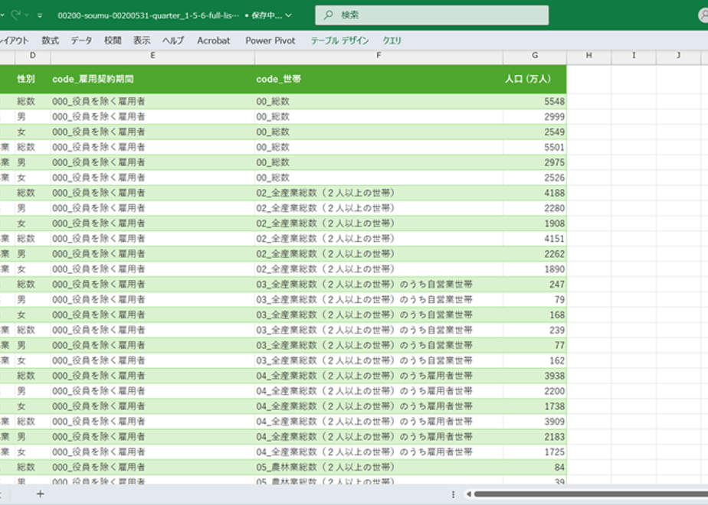The height and width of the screenshot is (505, 708).
Task: Switch to the クエリ tab
Action: 392,41
